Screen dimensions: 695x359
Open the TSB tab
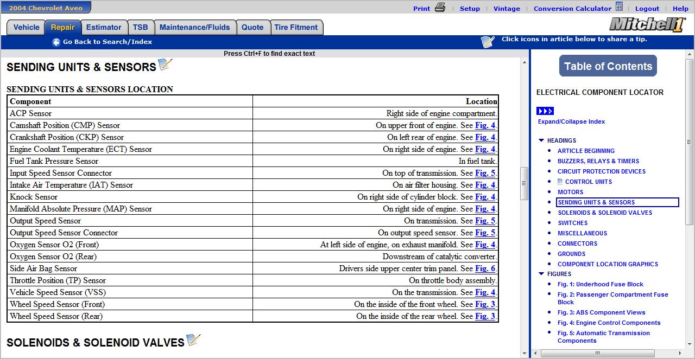pos(141,28)
